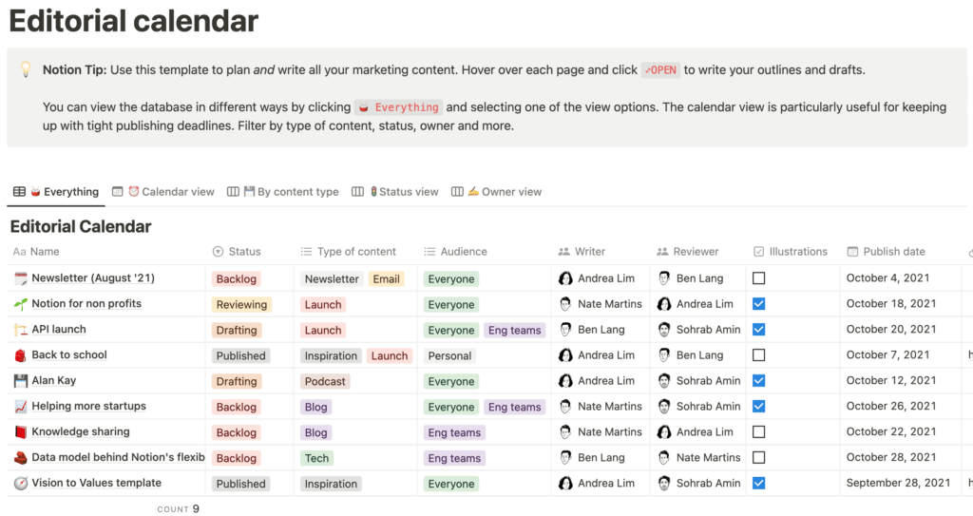Open the Personal audience tag
Image resolution: width=973 pixels, height=516 pixels.
pos(449,355)
